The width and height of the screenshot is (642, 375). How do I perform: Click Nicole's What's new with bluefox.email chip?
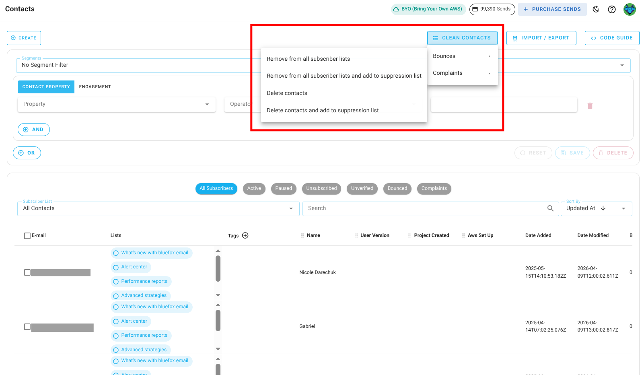152,253
